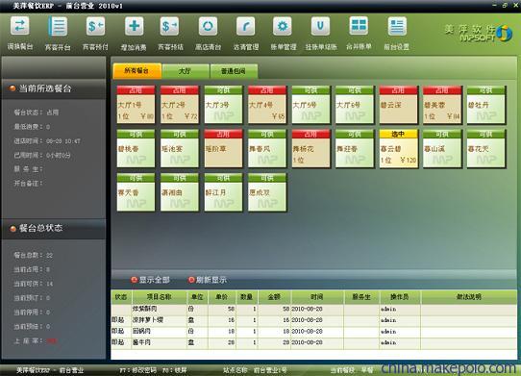Open the 前台设置 settings icon
521x376 pixels.
(397, 26)
